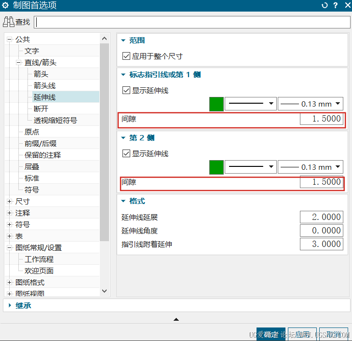Click the 取消 button
This screenshot has height=341, width=352.
(334, 335)
